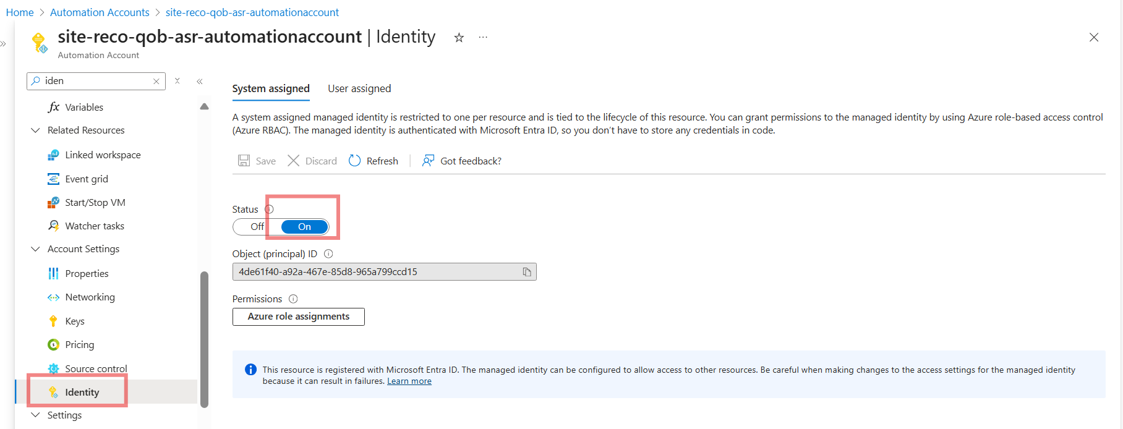
Task: Click the magnifier icon in search box
Action: click(x=36, y=81)
